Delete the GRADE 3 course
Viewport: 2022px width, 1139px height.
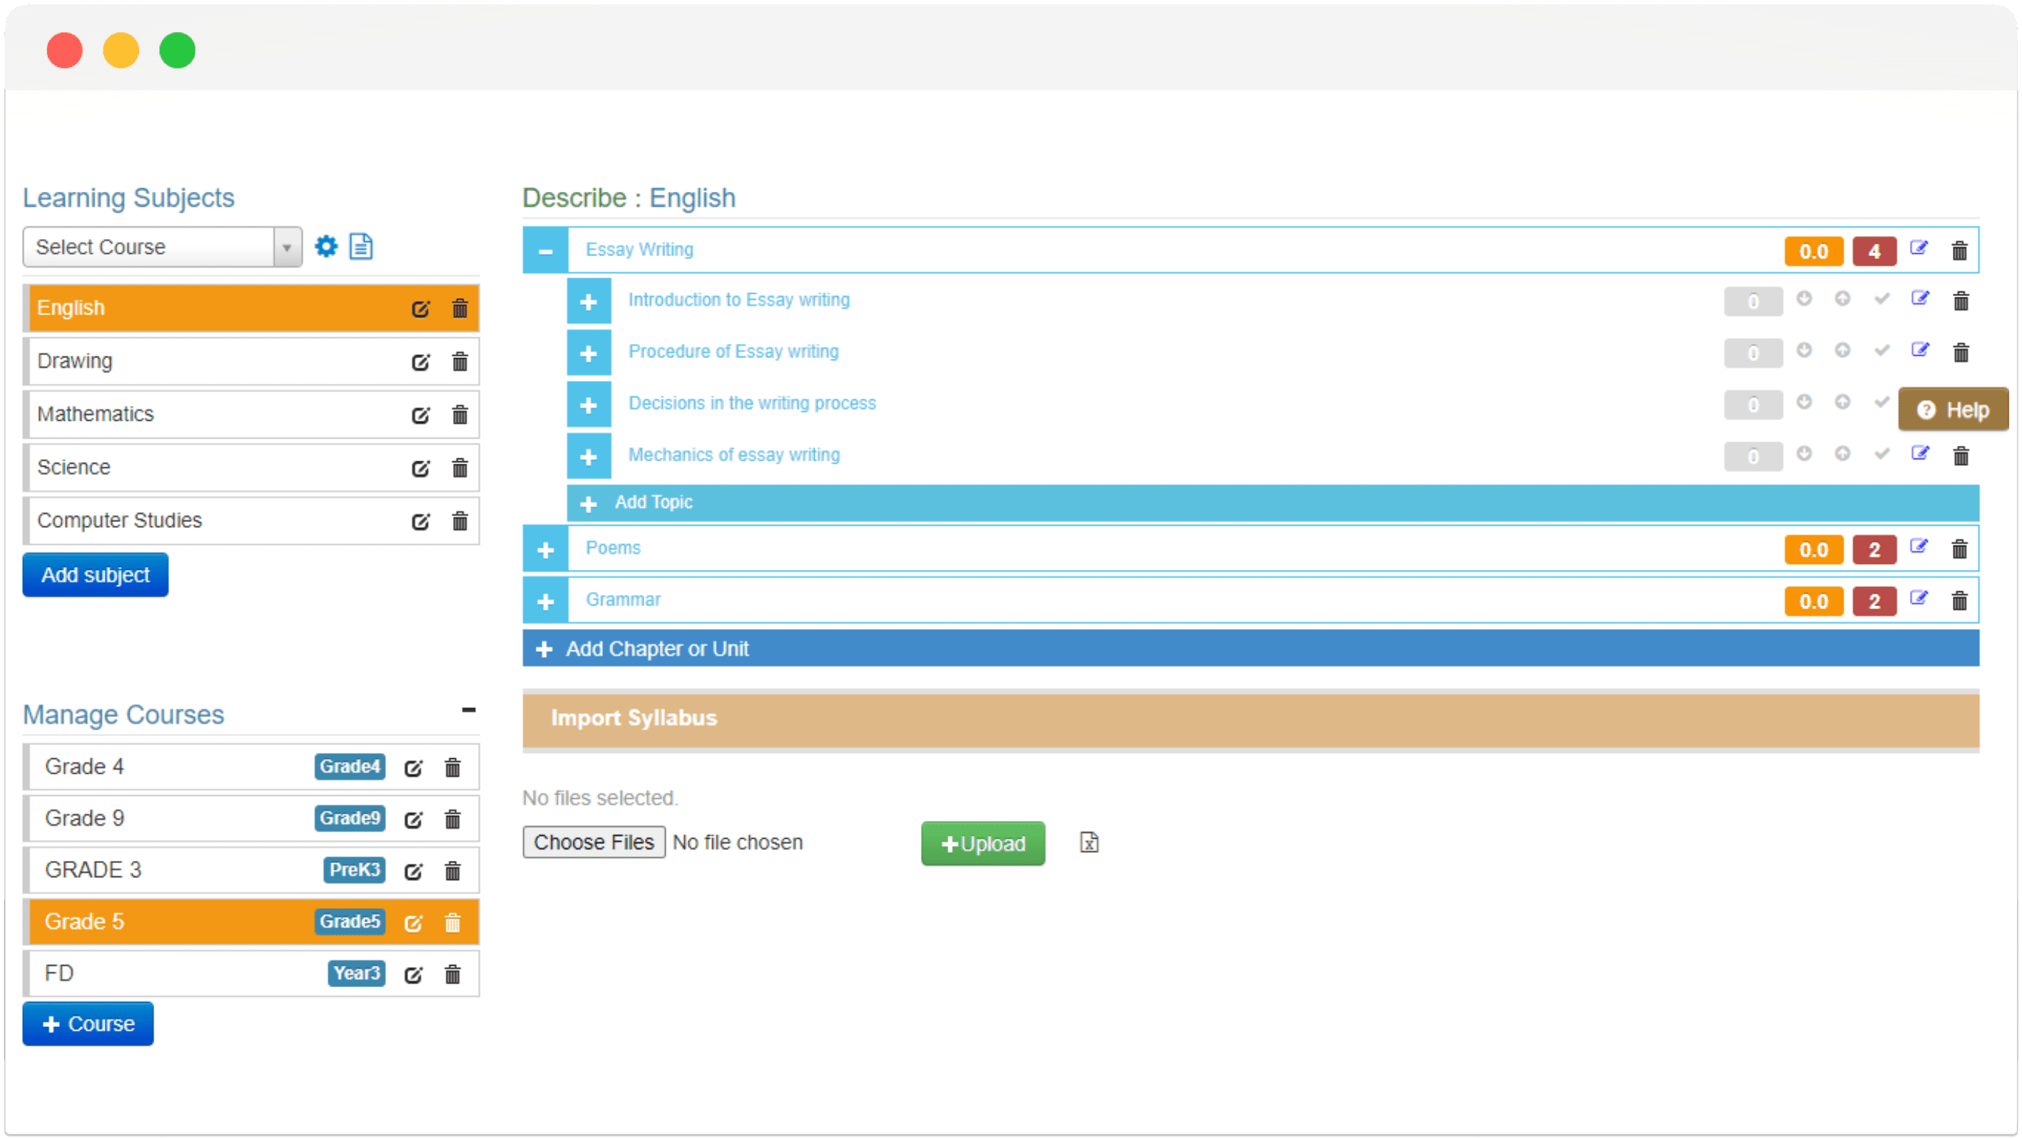pos(453,872)
